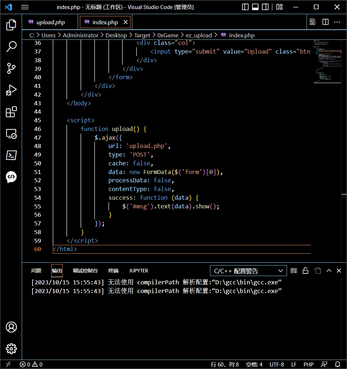
Task: Click the code minimap preview
Action: click(327, 61)
